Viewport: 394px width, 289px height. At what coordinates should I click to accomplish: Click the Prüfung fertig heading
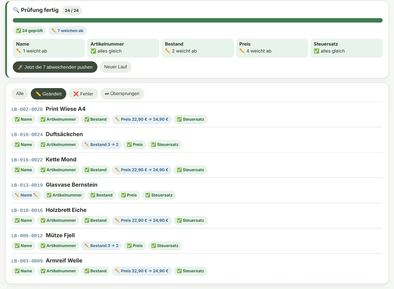[x=40, y=10]
